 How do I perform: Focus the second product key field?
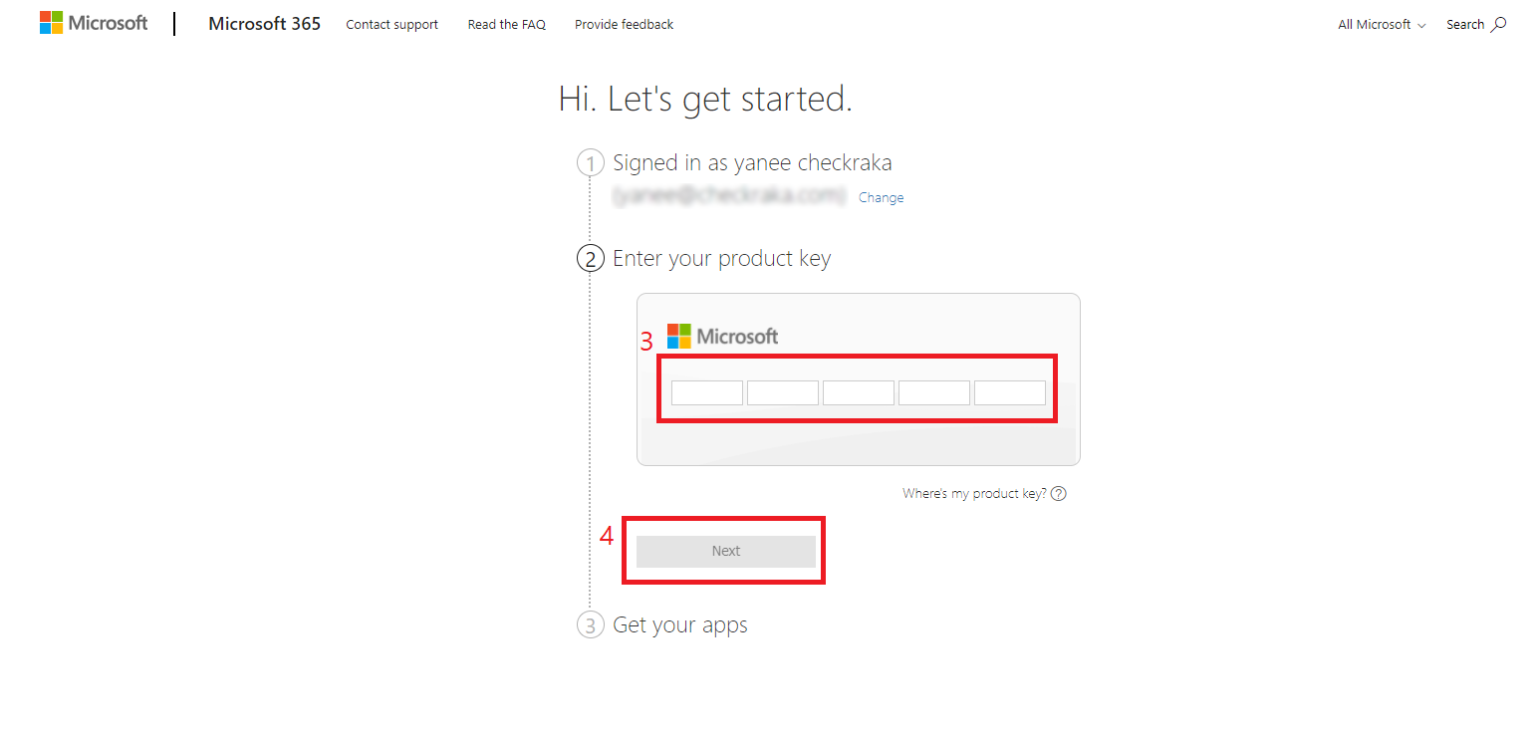[x=783, y=393]
